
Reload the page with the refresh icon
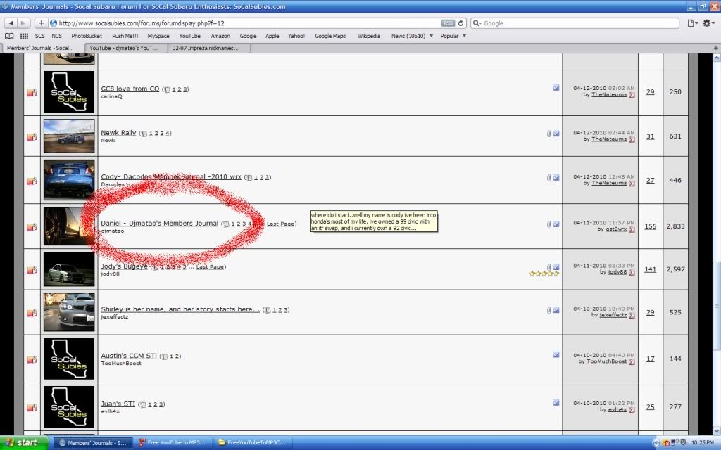point(463,23)
